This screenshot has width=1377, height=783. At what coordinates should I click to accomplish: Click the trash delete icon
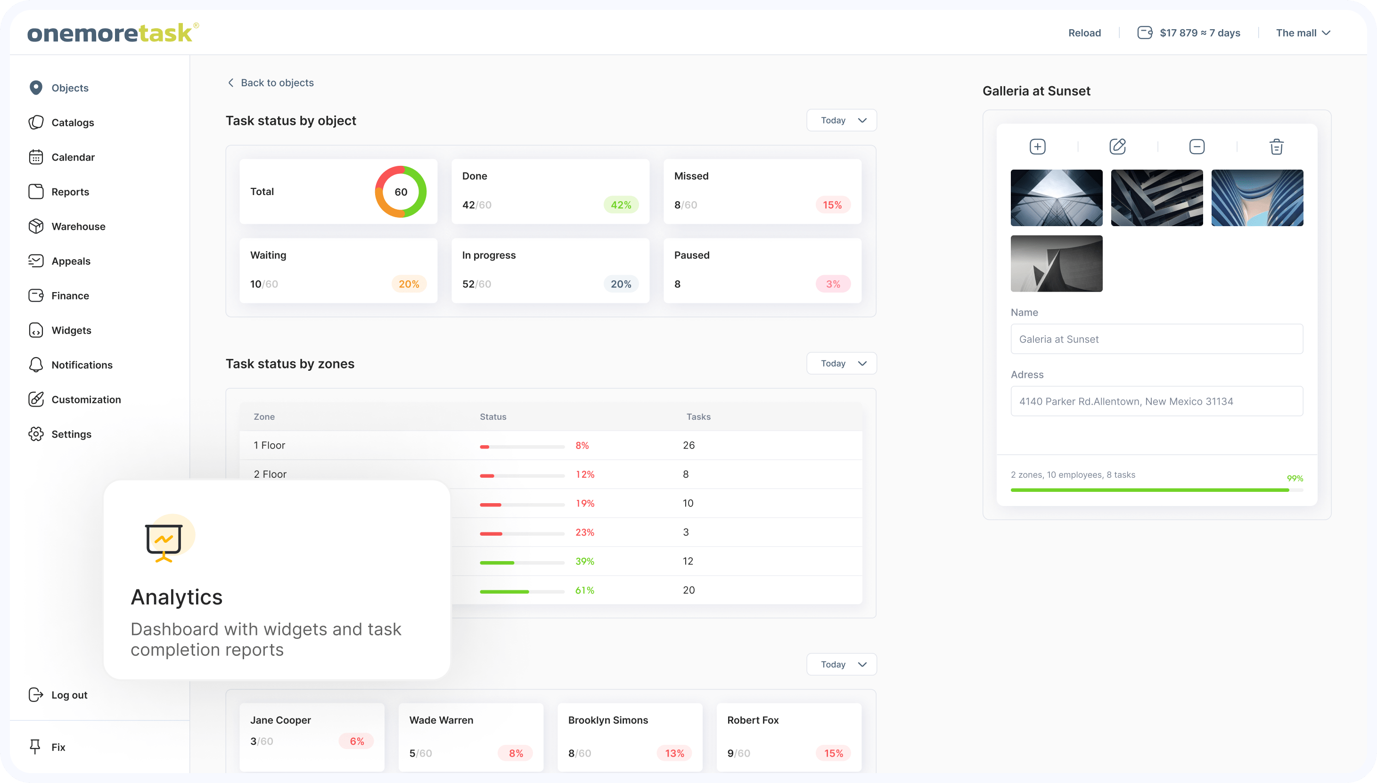(x=1276, y=146)
